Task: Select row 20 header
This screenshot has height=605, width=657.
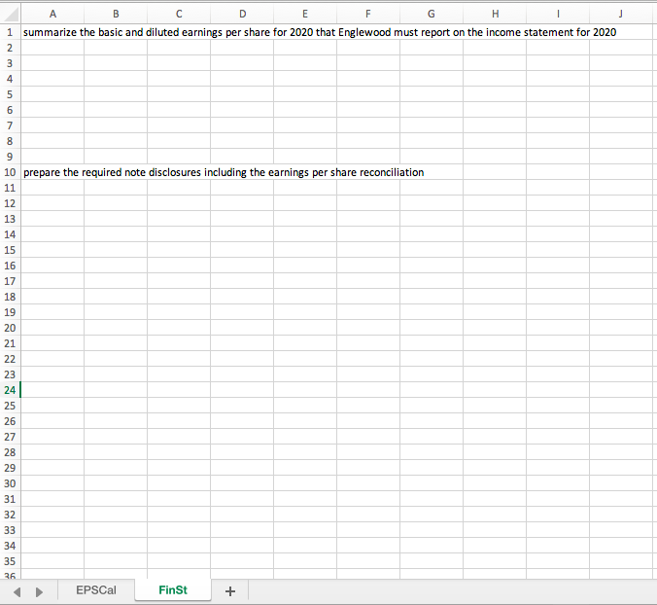Action: click(x=10, y=328)
